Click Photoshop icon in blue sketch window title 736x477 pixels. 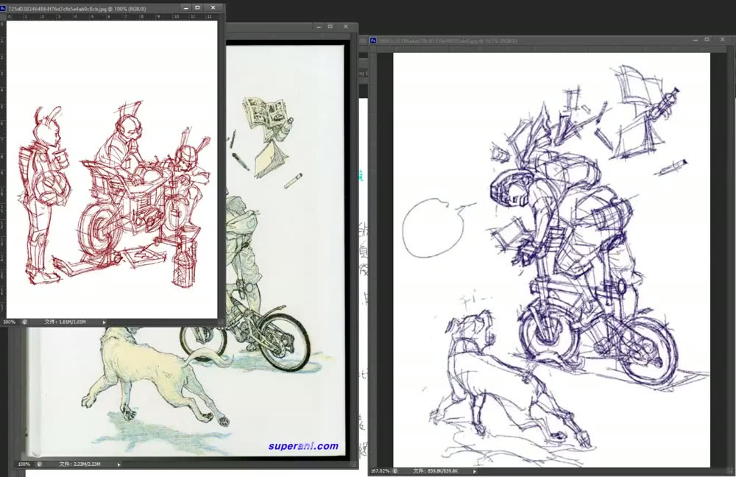click(x=373, y=40)
